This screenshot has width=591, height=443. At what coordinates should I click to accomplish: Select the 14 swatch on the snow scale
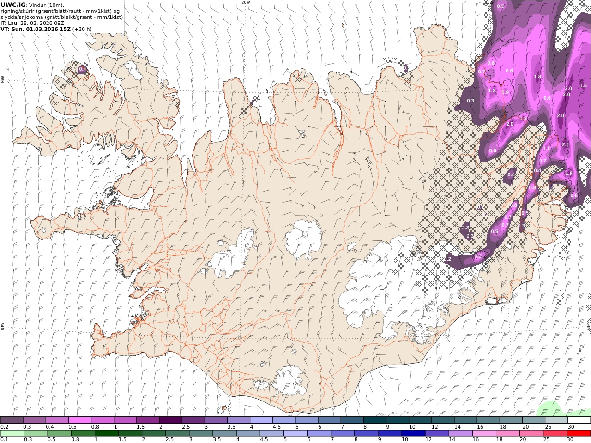click(x=465, y=420)
